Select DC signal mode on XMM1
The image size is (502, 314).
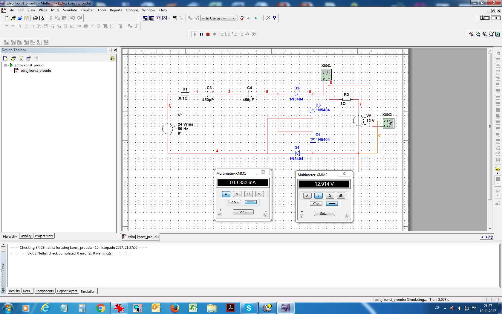250,202
